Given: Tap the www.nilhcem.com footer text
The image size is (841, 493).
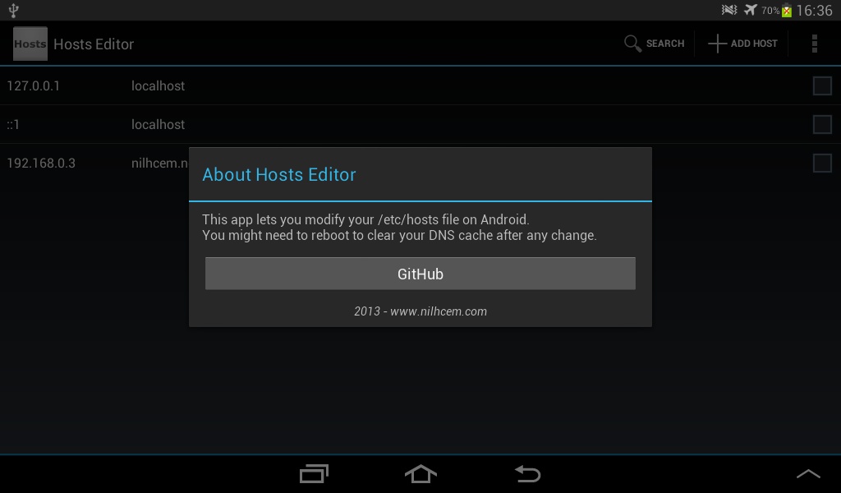Looking at the screenshot, I should point(439,311).
